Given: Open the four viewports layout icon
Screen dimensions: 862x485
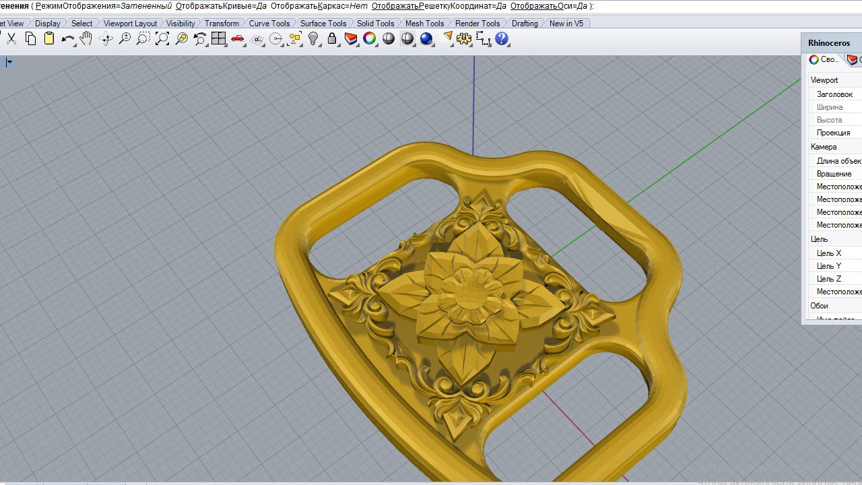Looking at the screenshot, I should coord(218,39).
